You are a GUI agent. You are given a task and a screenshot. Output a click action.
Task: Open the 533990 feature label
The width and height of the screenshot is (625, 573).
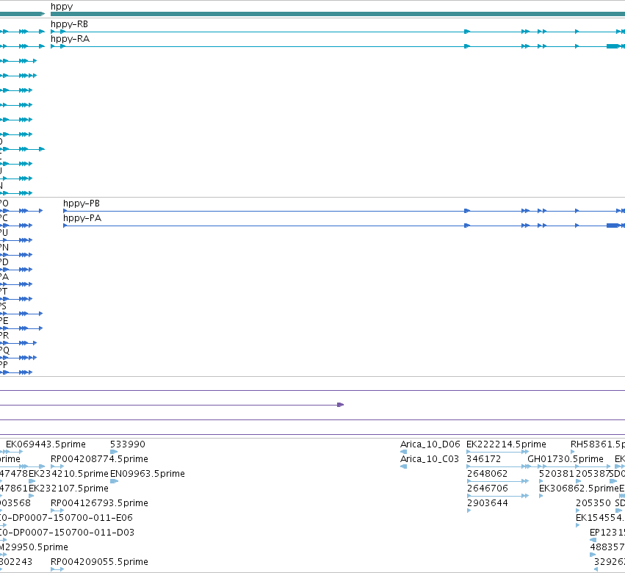click(128, 444)
